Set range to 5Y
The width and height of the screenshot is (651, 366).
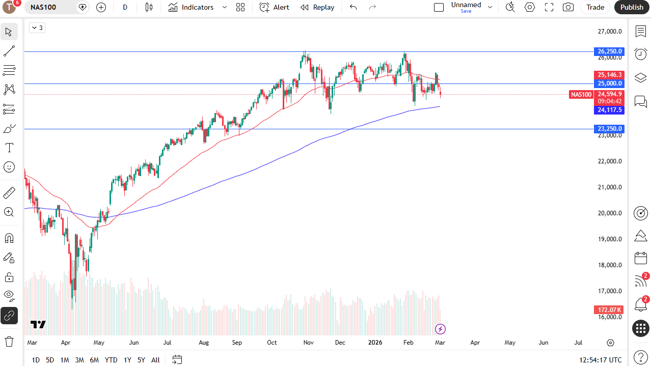click(x=141, y=360)
